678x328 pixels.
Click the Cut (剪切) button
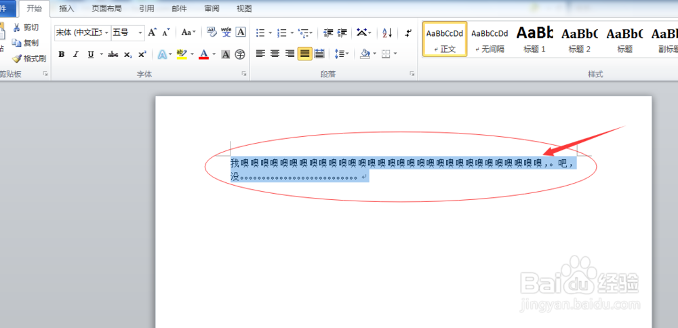[26, 28]
